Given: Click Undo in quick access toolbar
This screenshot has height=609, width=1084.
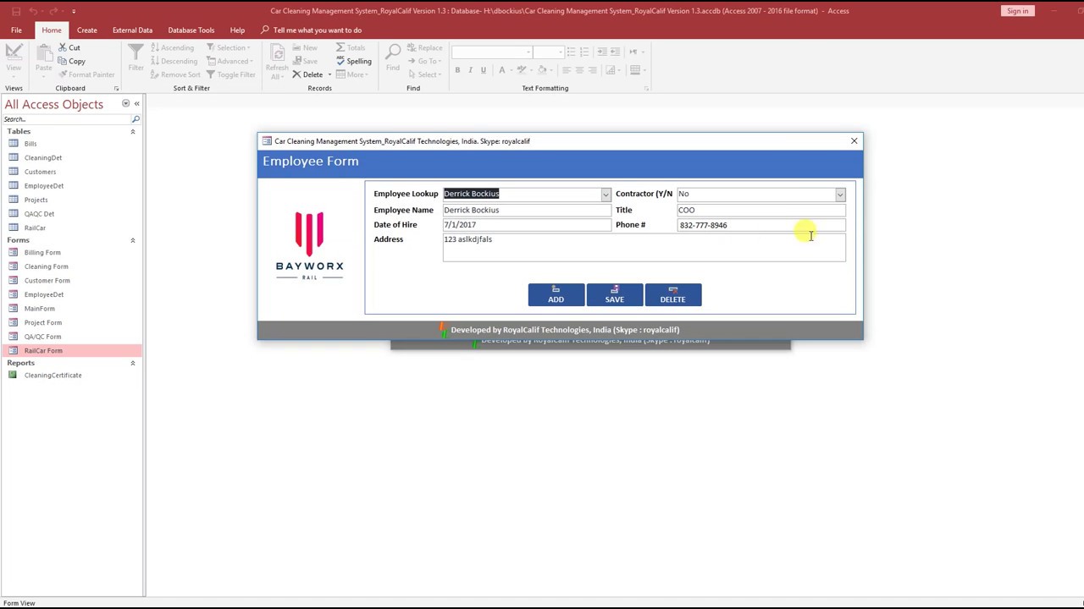Looking at the screenshot, I should (x=35, y=11).
